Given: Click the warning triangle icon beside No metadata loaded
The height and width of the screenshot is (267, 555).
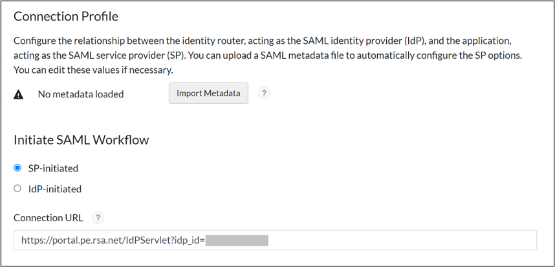Looking at the screenshot, I should (19, 94).
